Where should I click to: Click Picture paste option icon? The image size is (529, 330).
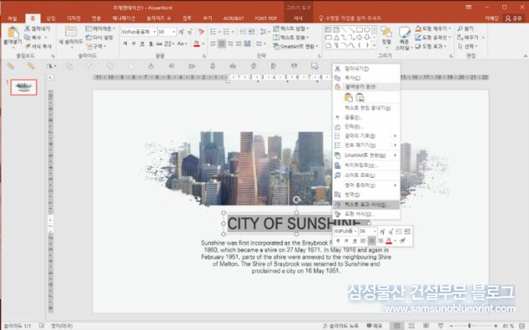(360, 97)
